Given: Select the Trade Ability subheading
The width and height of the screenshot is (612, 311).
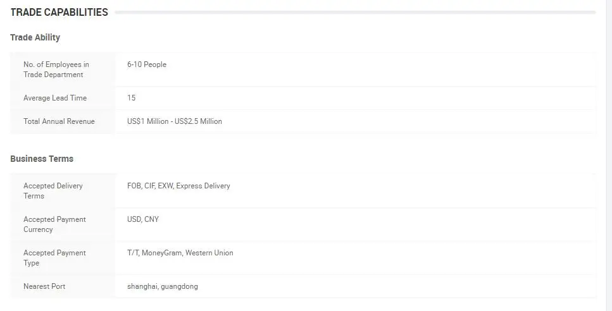Looking at the screenshot, I should pyautogui.click(x=35, y=37).
